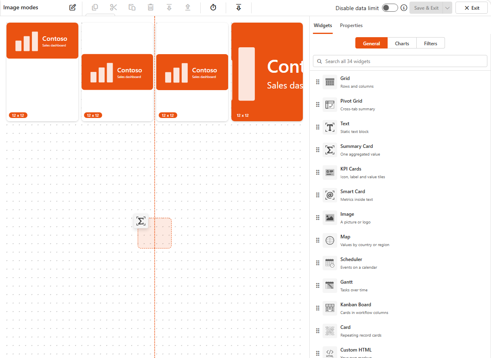Select the oversized cropped 'Cont' image widget
Screen dimensions: 491x358
coord(267,72)
